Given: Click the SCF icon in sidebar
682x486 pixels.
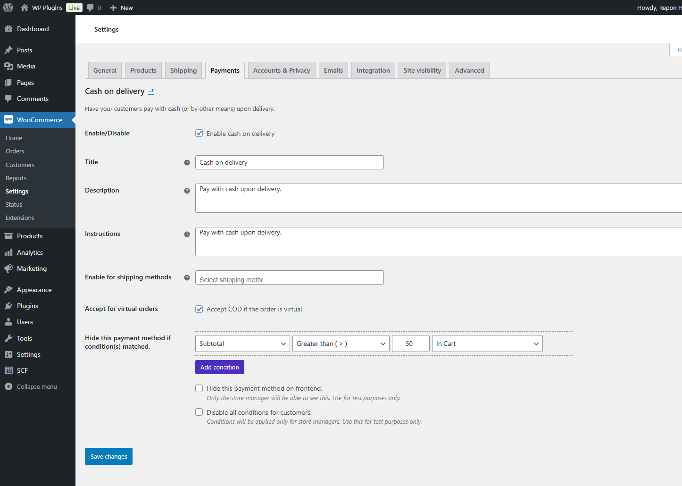Looking at the screenshot, I should tap(8, 370).
